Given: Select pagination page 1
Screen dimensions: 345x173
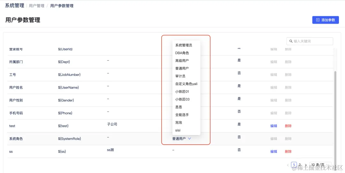Looking at the screenshot, I should (294, 165).
